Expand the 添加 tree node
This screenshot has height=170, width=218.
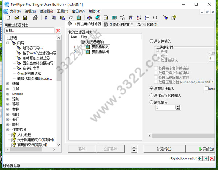coord(8,99)
